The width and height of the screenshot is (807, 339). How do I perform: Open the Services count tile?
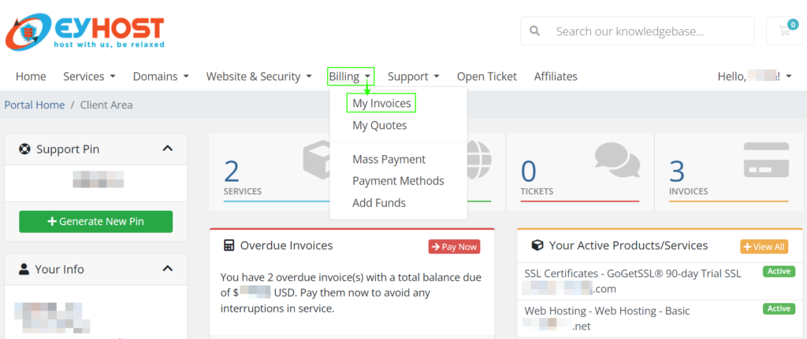(270, 172)
